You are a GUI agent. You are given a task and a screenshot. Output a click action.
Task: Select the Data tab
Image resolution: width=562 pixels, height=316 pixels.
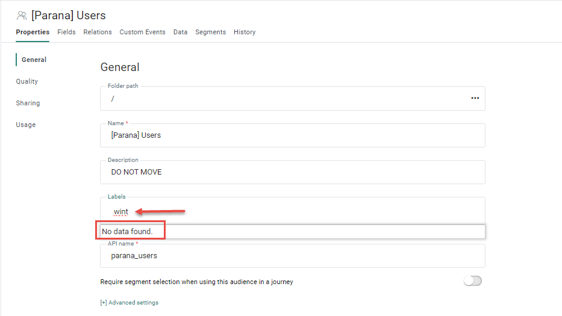[180, 32]
